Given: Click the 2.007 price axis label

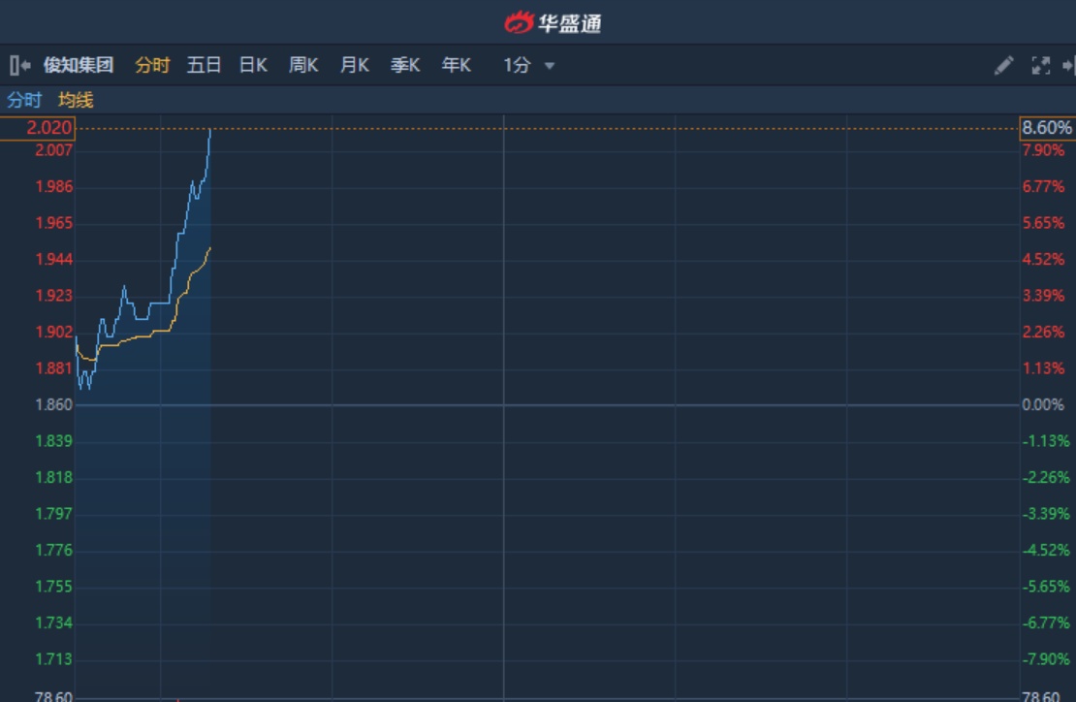Looking at the screenshot, I should tap(53, 150).
